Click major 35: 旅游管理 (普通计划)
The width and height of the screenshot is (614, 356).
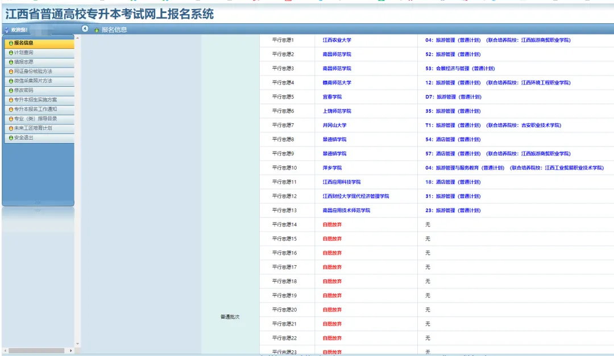click(x=453, y=111)
